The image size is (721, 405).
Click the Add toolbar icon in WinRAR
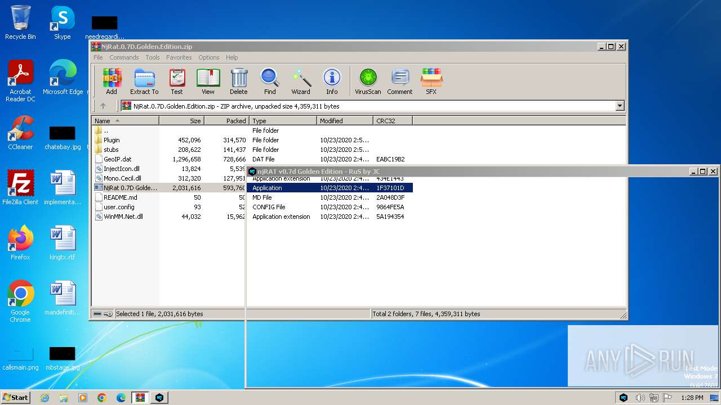(112, 82)
